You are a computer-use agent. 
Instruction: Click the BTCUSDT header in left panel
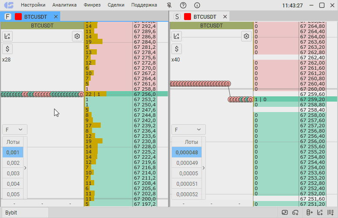click(42, 26)
